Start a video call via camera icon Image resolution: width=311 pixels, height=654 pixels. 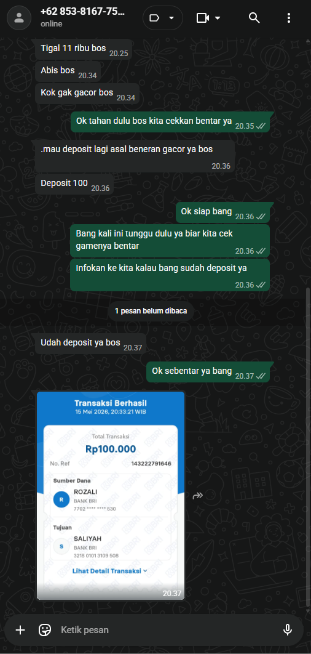202,18
